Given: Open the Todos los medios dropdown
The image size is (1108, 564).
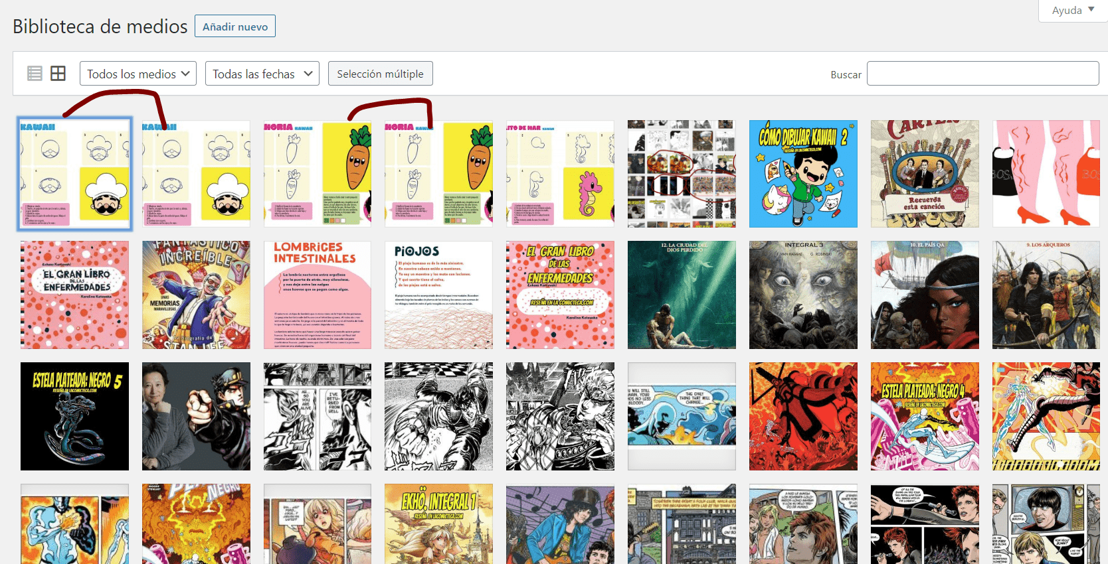Looking at the screenshot, I should (138, 74).
